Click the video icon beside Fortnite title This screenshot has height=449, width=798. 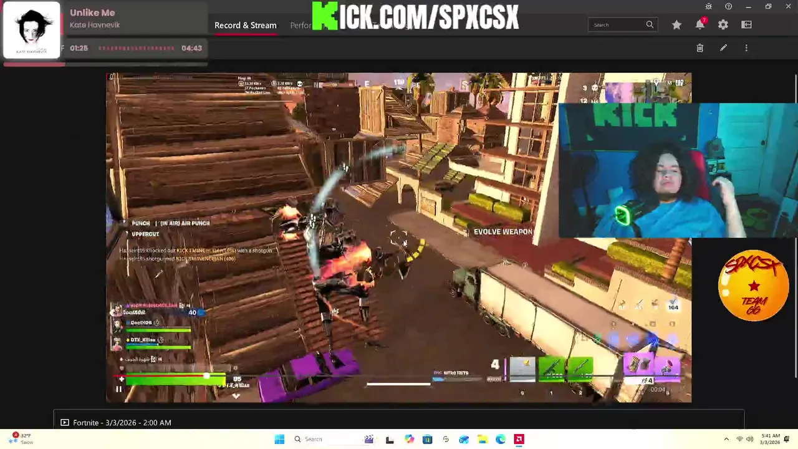[x=64, y=423]
